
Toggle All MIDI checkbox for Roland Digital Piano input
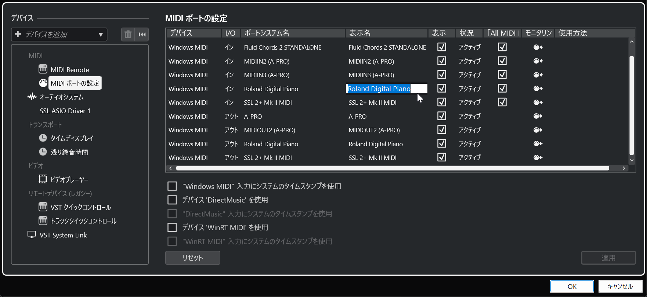pos(502,88)
